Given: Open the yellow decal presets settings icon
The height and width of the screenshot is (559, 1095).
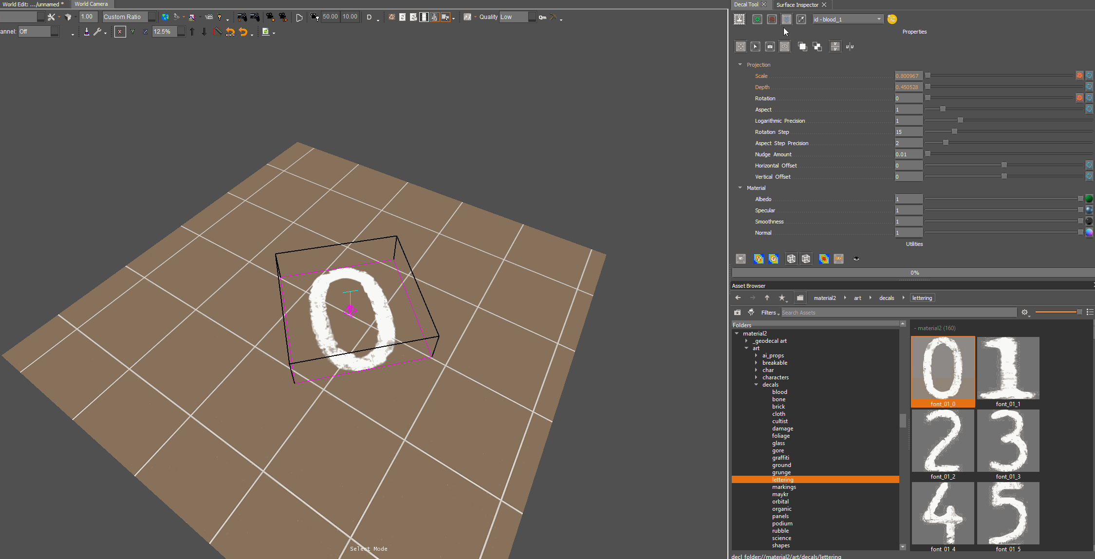Looking at the screenshot, I should point(892,19).
